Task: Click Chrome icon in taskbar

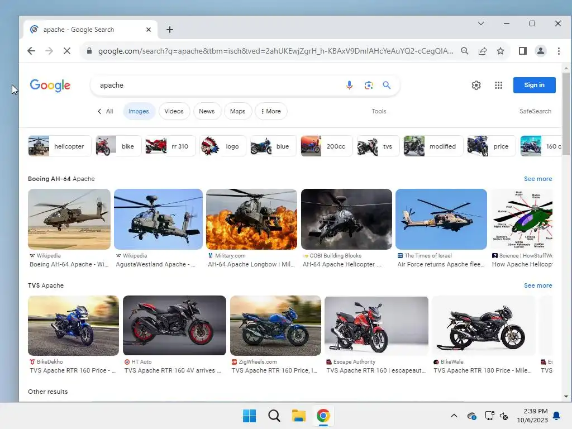Action: [x=323, y=416]
